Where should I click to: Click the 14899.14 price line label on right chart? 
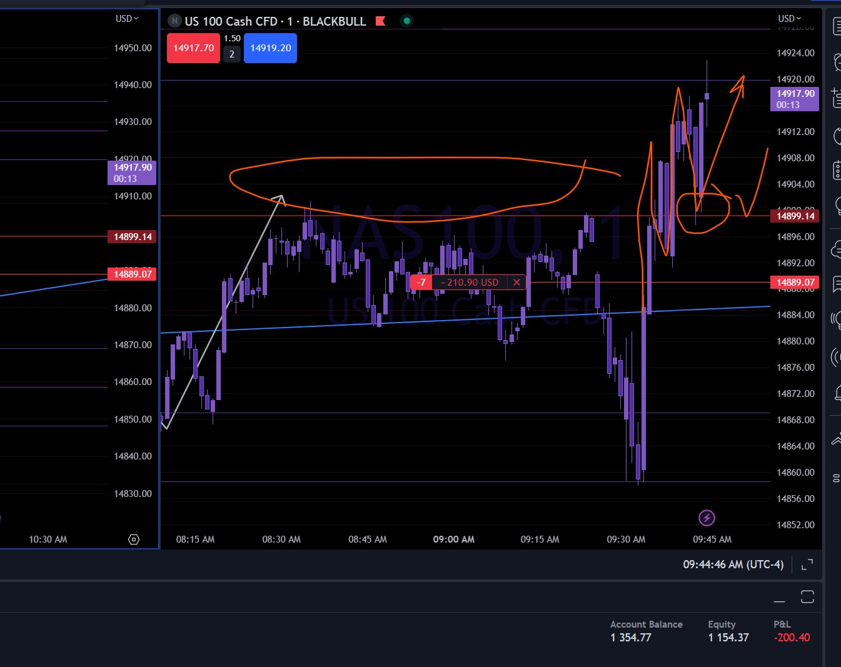point(795,216)
